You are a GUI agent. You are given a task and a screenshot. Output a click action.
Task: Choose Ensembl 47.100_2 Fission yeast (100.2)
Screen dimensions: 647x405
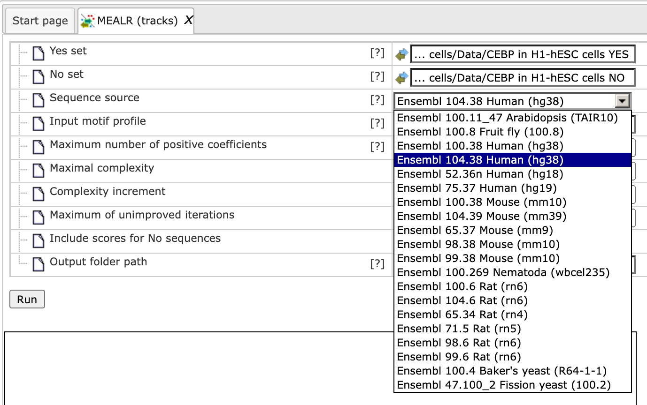click(x=513, y=385)
